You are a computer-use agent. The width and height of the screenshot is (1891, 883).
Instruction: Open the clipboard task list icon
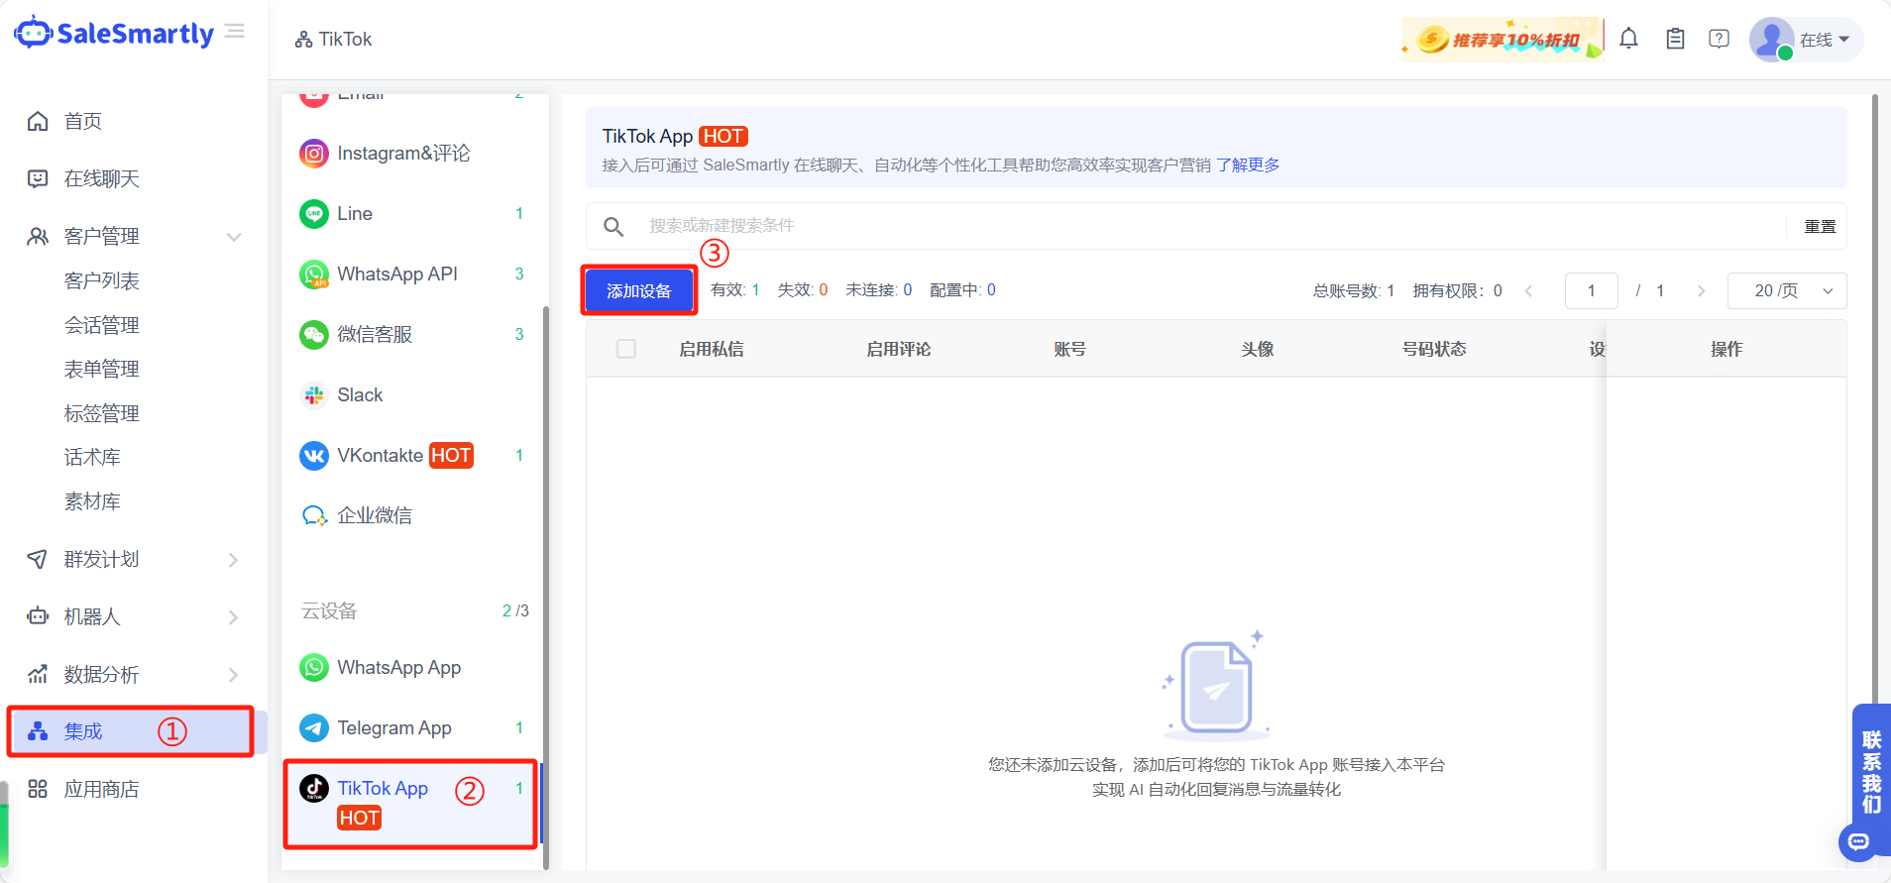pos(1675,39)
